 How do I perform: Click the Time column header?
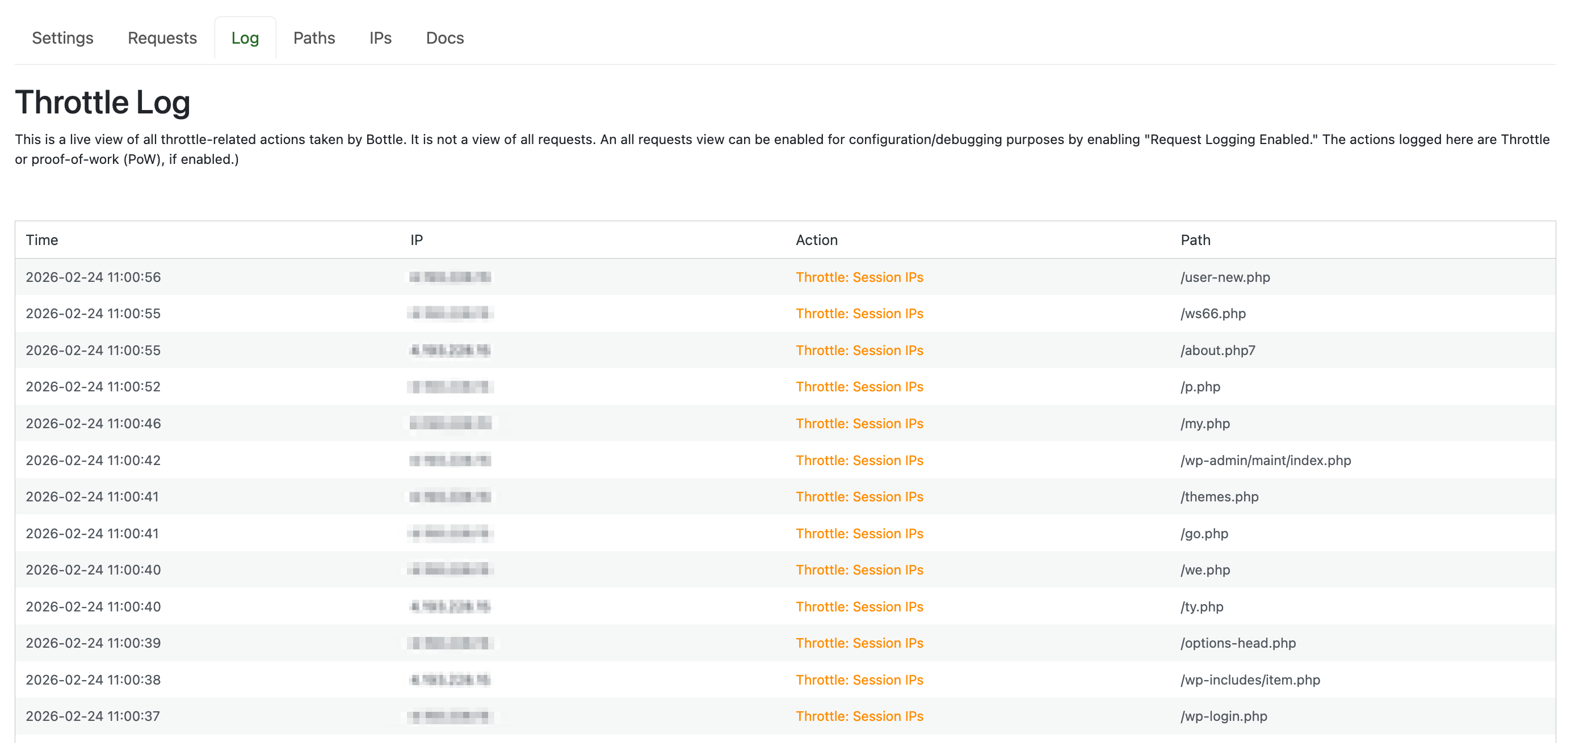coord(42,239)
